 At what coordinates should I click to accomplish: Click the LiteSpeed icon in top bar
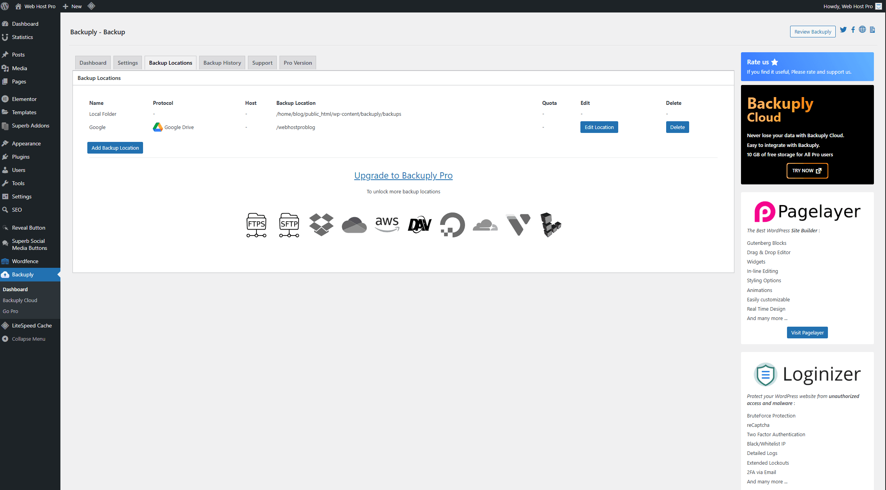coord(91,6)
